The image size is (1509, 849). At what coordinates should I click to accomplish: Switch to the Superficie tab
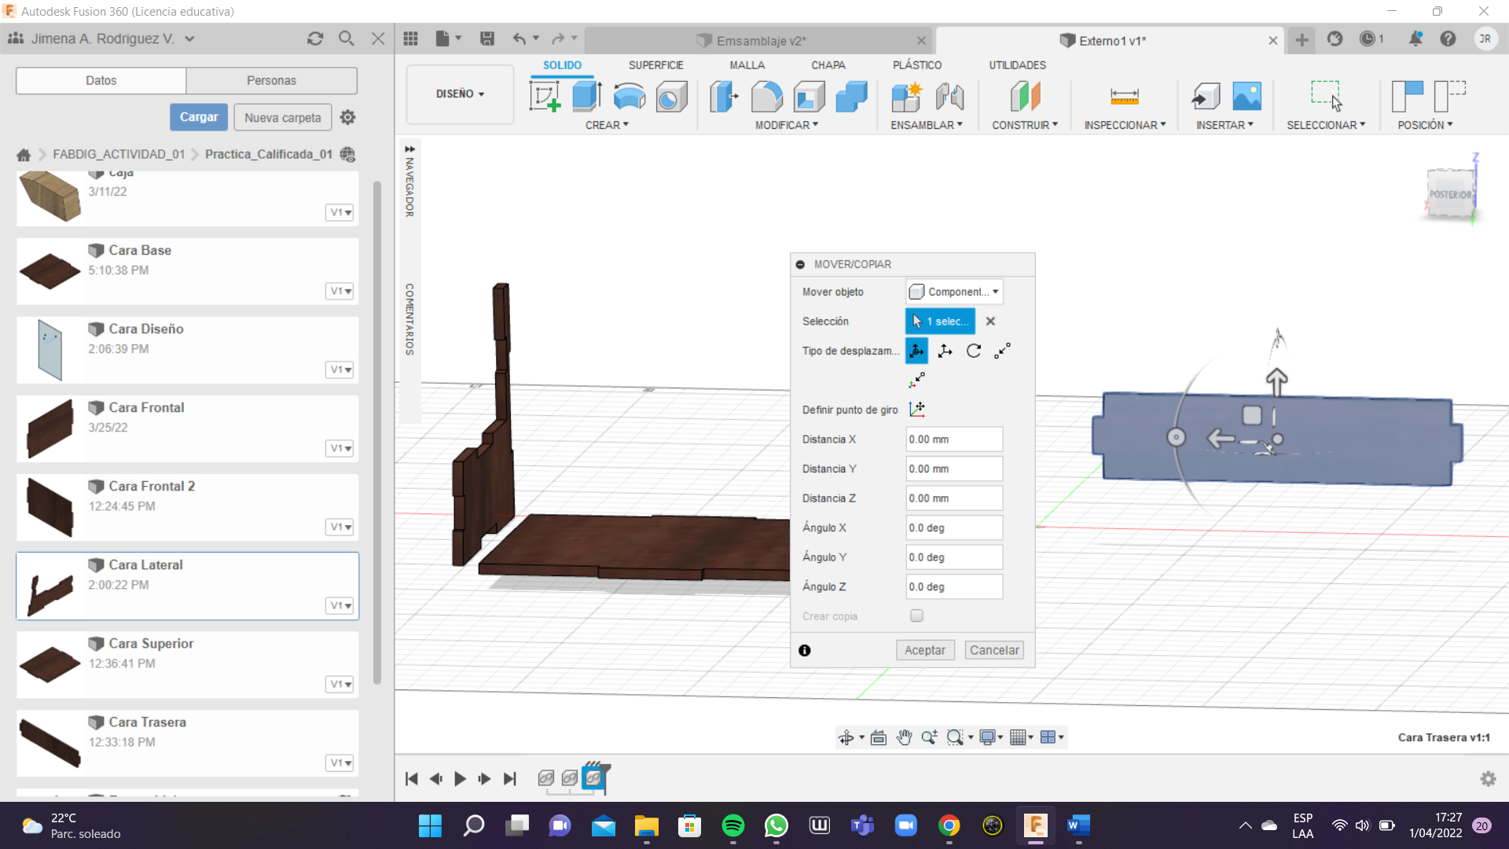point(655,65)
